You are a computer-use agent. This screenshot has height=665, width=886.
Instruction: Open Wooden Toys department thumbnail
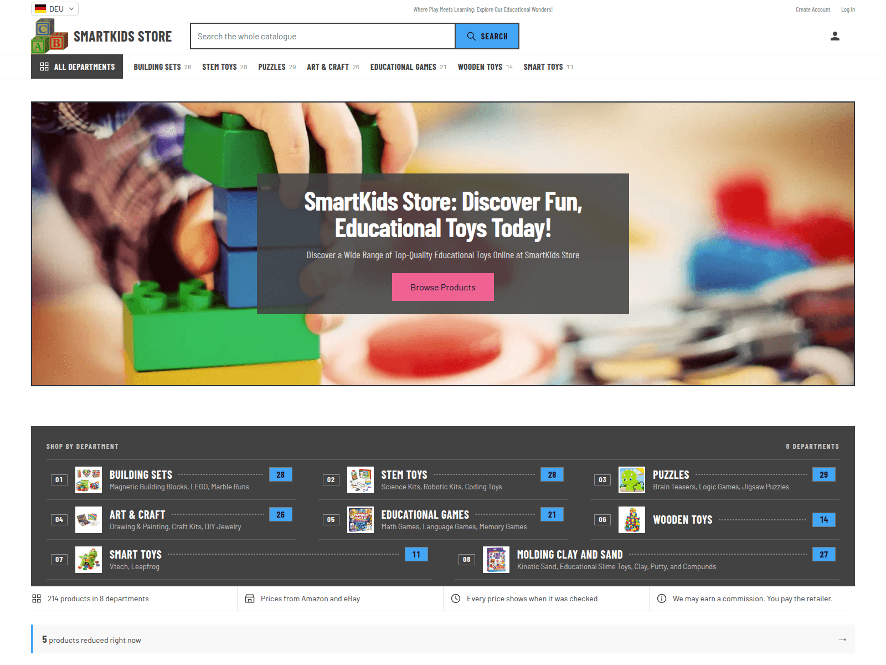click(632, 520)
